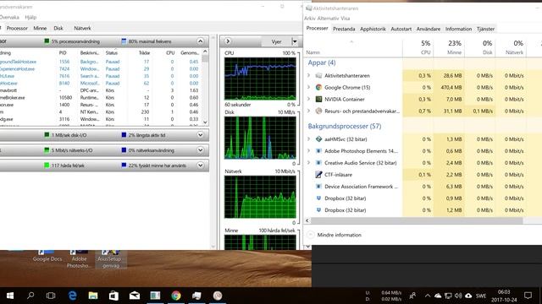Expand Adobe Photoshop Elements process row
The height and width of the screenshot is (304, 542).
[308, 150]
